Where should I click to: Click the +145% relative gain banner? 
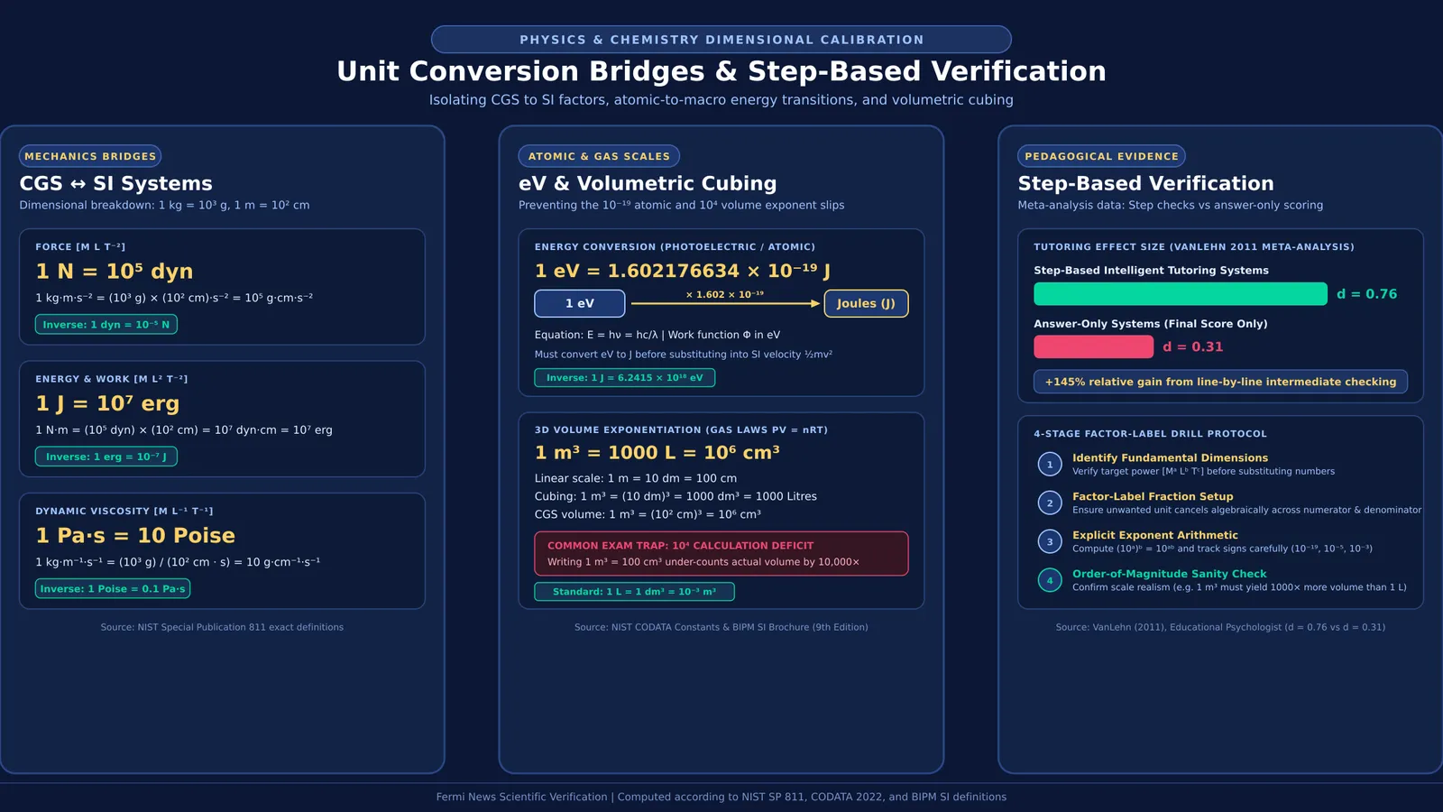pyautogui.click(x=1220, y=382)
